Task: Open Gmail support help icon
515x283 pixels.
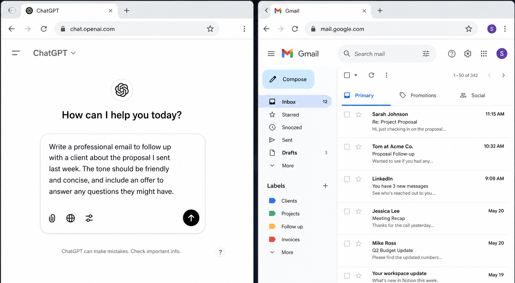Action: click(452, 54)
